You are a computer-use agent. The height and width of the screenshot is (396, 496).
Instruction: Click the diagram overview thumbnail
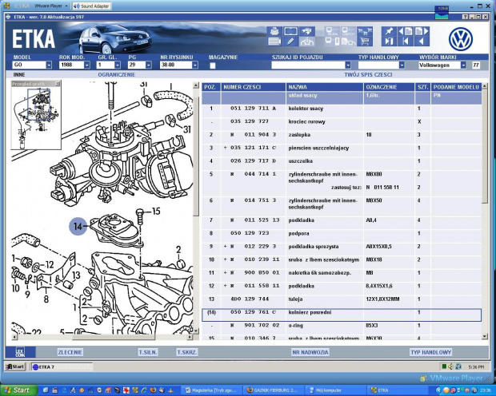pos(36,117)
